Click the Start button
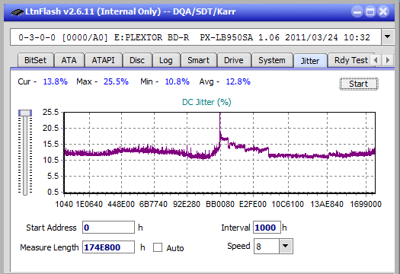 pyautogui.click(x=359, y=84)
